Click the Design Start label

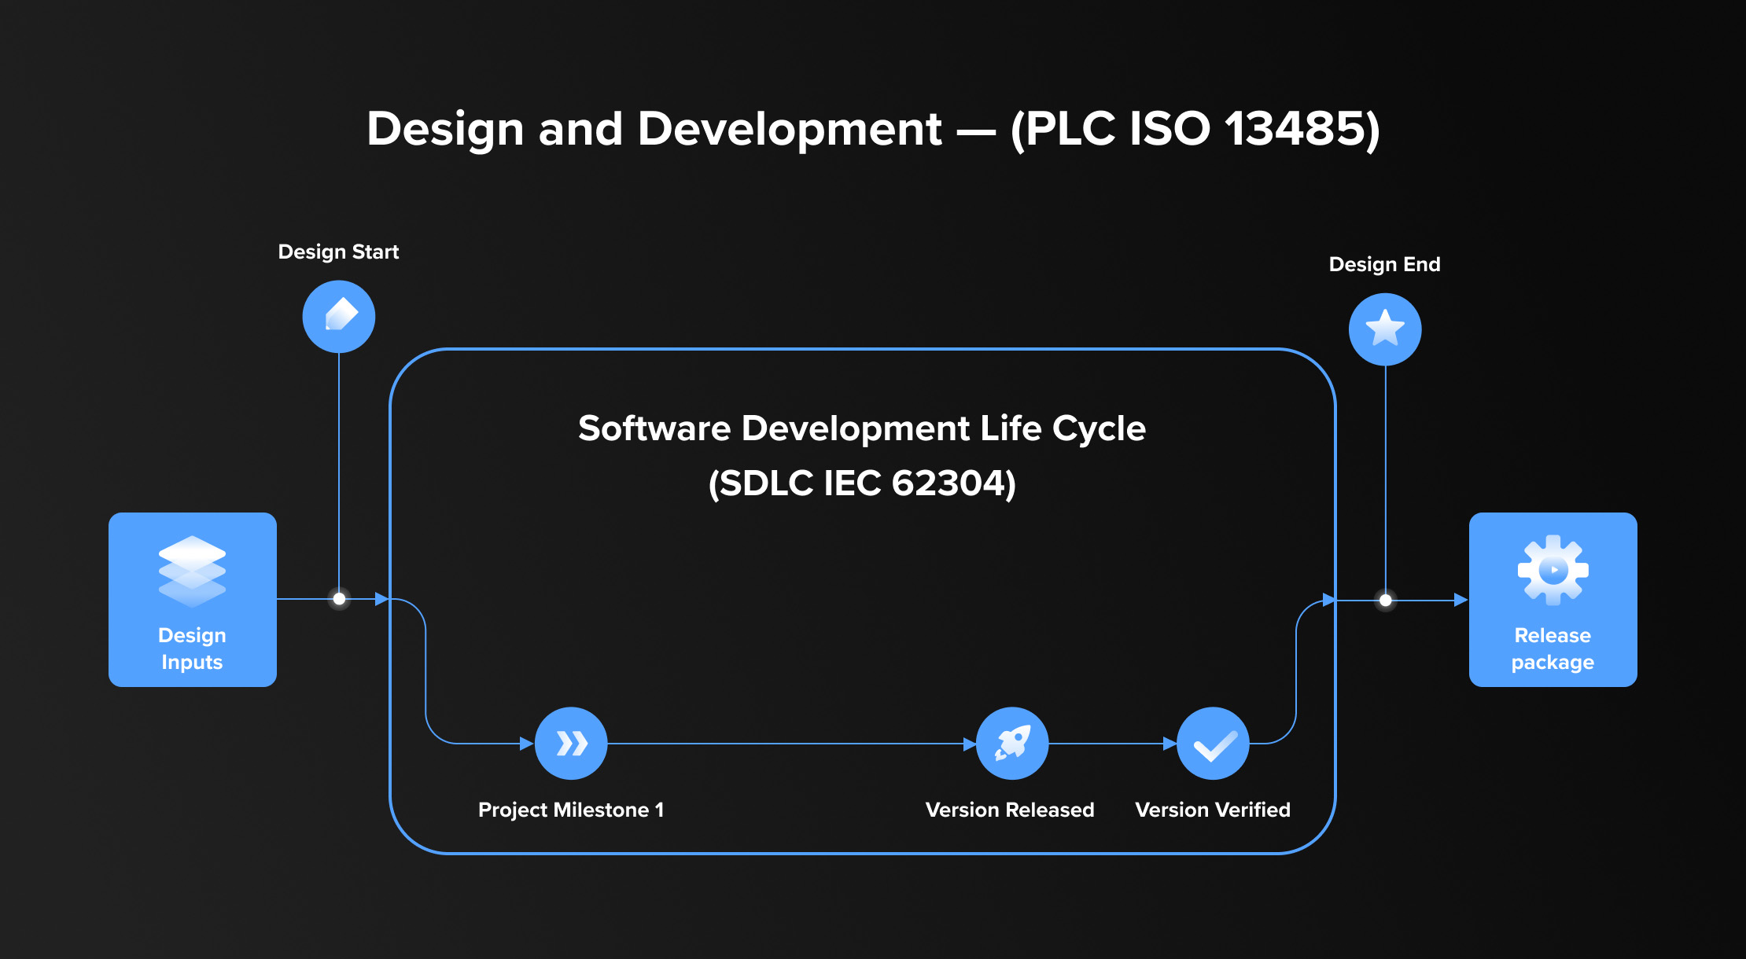338,252
